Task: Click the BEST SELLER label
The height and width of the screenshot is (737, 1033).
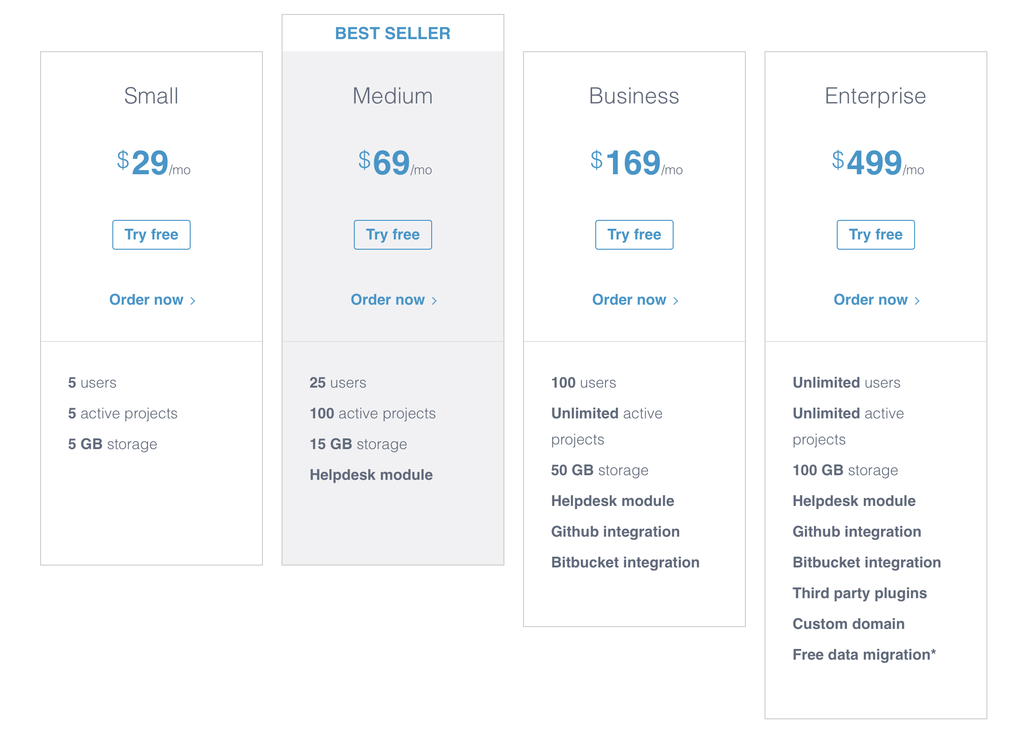Action: [393, 34]
